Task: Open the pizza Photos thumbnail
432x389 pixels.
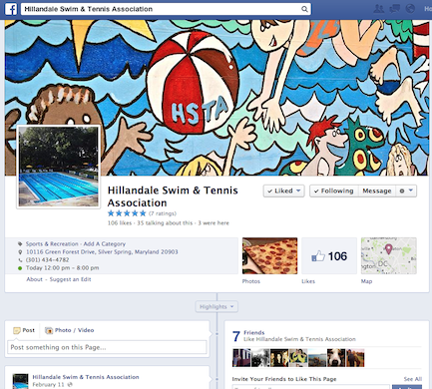Action: click(269, 255)
